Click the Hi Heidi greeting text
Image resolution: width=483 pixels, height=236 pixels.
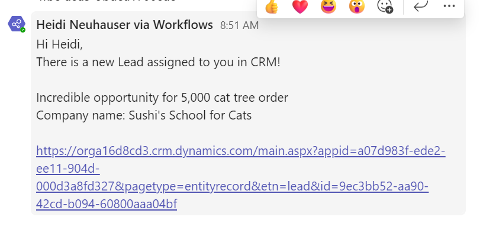[x=59, y=44]
